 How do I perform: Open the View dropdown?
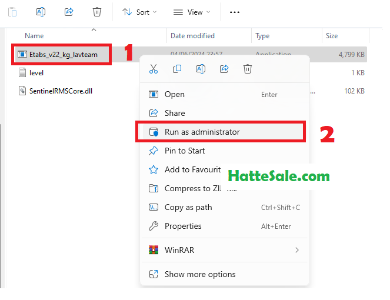(192, 12)
